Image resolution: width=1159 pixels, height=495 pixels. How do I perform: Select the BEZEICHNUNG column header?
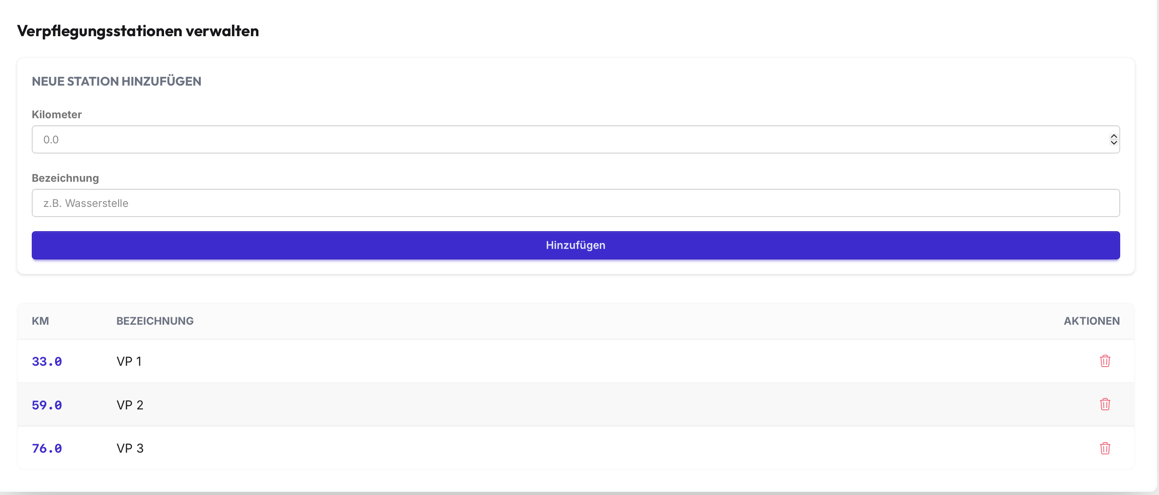click(155, 321)
